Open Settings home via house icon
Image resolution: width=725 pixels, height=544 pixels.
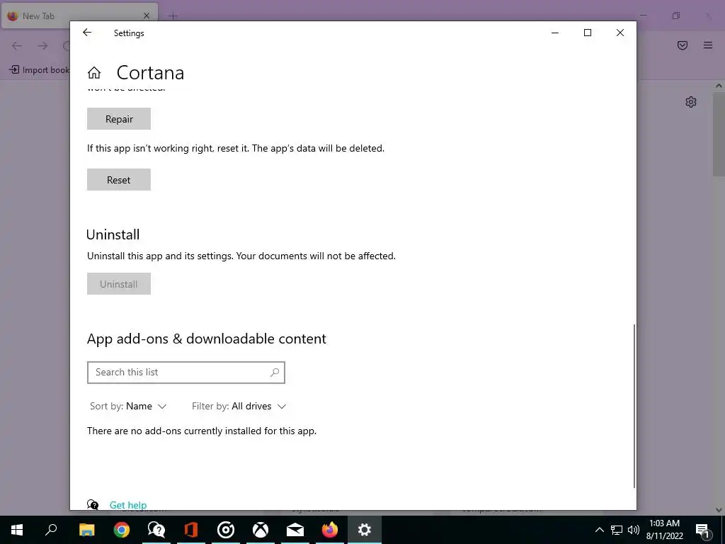[94, 73]
